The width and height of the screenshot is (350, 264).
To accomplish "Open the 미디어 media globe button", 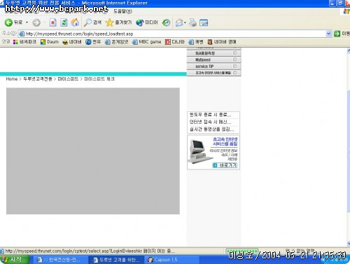I will click(x=147, y=22).
